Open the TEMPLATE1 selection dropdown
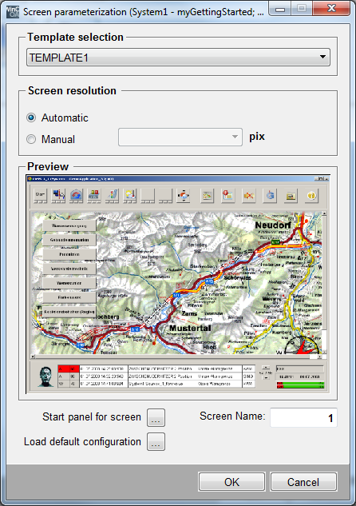The height and width of the screenshot is (506, 356). coord(178,58)
